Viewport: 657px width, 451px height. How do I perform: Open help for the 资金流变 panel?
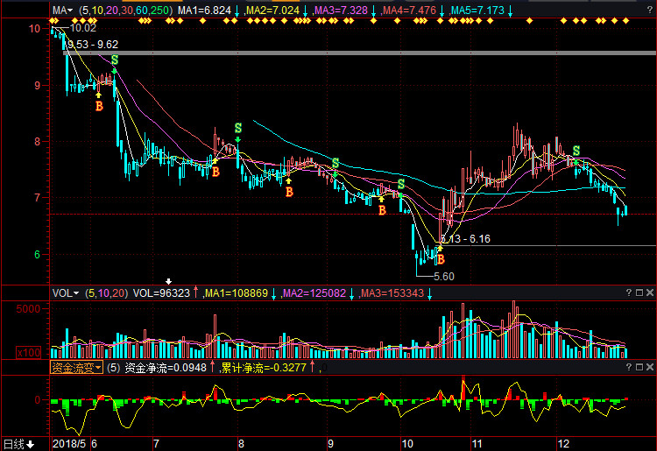pos(627,368)
